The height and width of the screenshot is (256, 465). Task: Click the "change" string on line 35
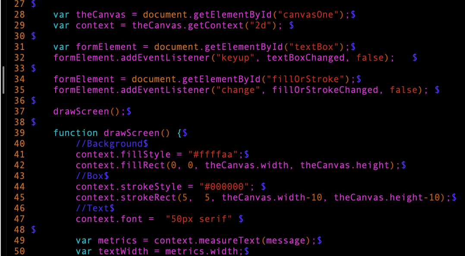pos(238,90)
